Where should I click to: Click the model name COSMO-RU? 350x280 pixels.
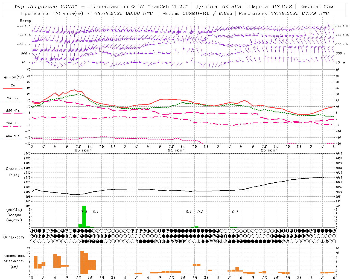tap(196, 13)
